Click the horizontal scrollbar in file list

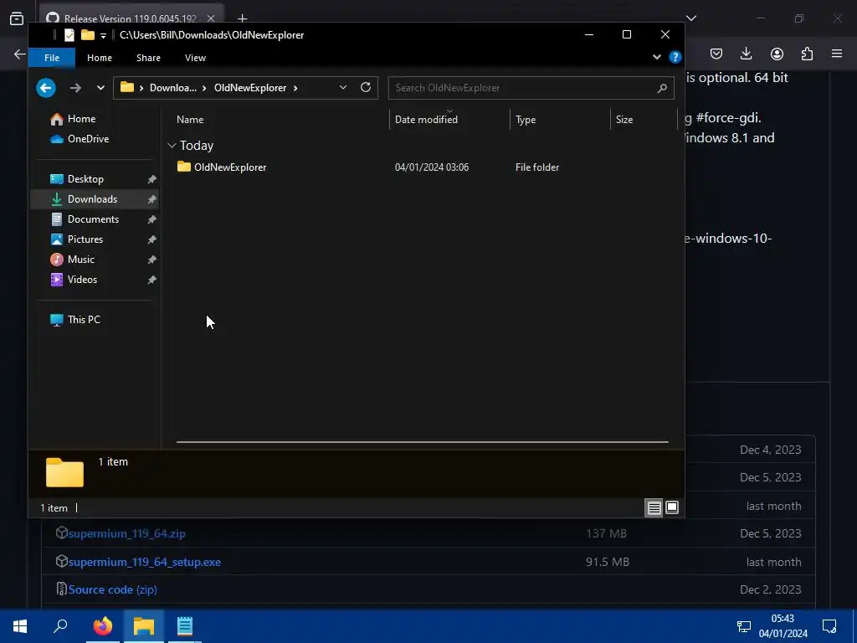[x=422, y=442]
